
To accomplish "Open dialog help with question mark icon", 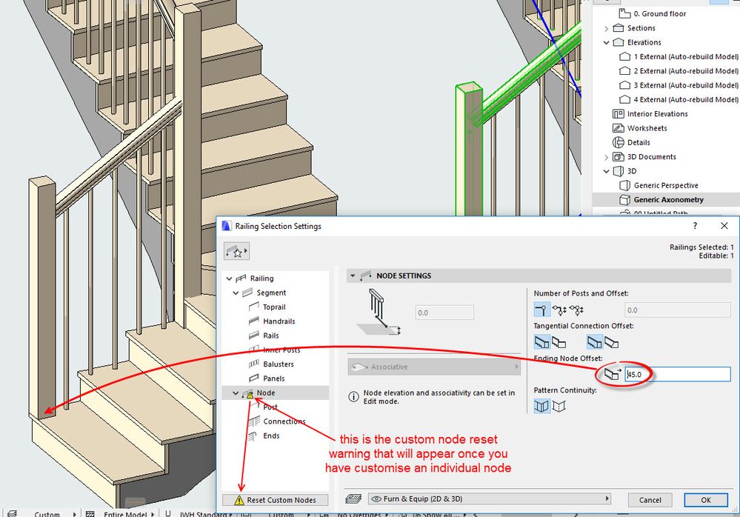I will (694, 226).
